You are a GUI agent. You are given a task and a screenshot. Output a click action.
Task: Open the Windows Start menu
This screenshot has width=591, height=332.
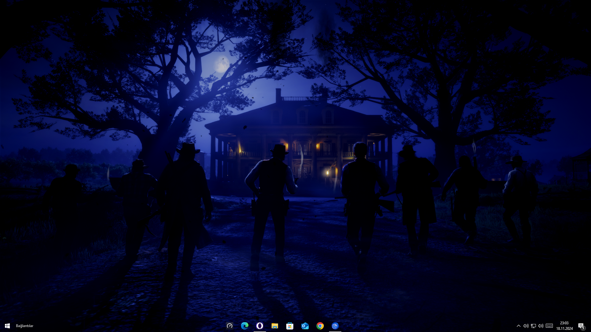7,326
